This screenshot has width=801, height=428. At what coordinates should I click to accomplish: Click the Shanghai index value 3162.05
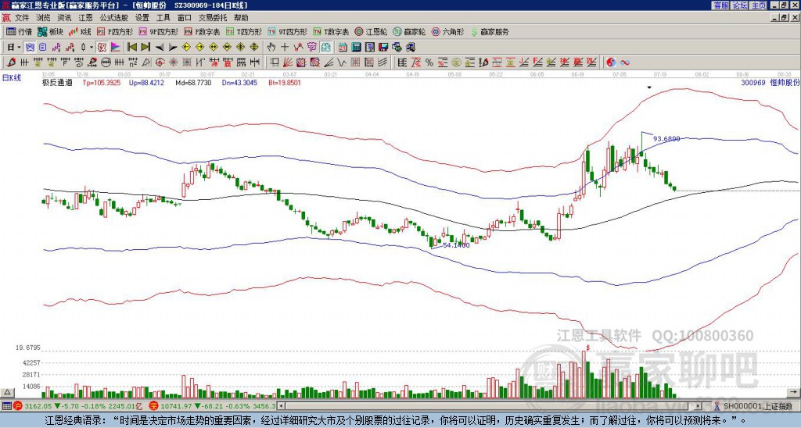pyautogui.click(x=38, y=406)
